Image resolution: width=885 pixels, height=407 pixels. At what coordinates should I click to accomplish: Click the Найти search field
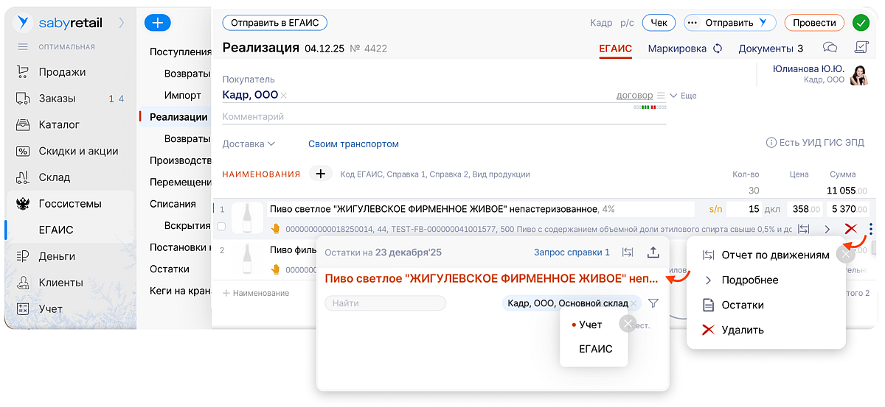pos(385,303)
